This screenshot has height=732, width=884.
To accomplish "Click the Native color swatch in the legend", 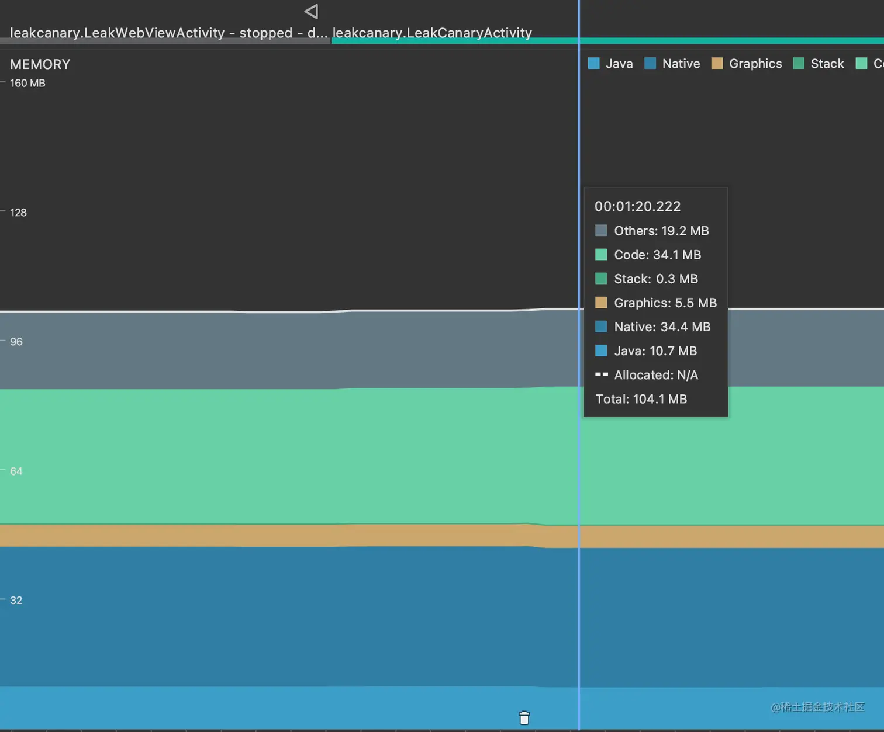I will (x=650, y=64).
